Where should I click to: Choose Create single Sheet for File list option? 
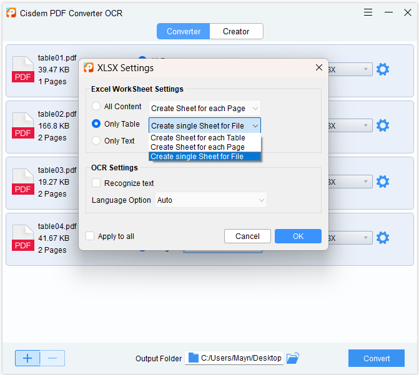(x=205, y=157)
